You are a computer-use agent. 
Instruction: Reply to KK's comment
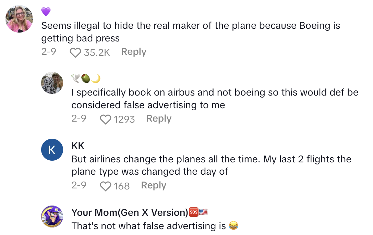click(154, 185)
